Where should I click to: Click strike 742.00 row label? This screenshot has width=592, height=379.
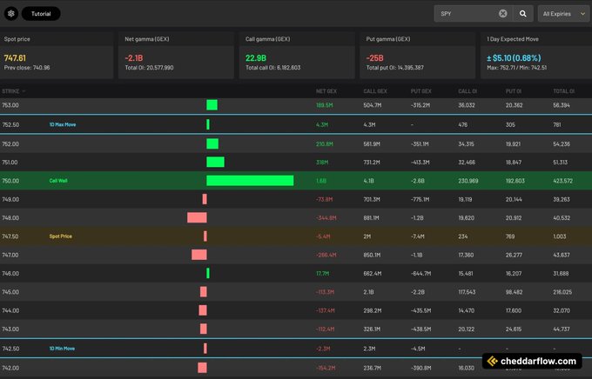(x=10, y=368)
